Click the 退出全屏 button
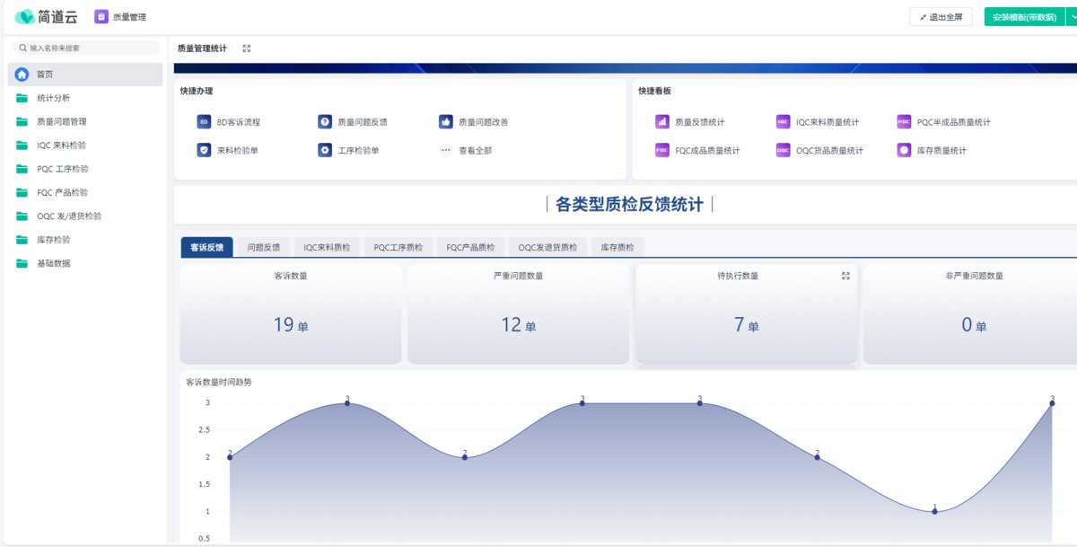This screenshot has width=1077, height=547. pos(941,17)
